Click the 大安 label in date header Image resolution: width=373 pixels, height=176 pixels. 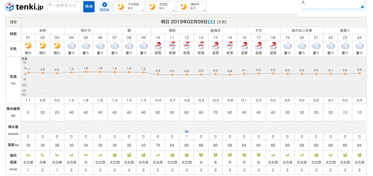click(222, 22)
